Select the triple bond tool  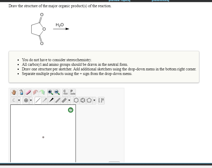click(x=64, y=100)
